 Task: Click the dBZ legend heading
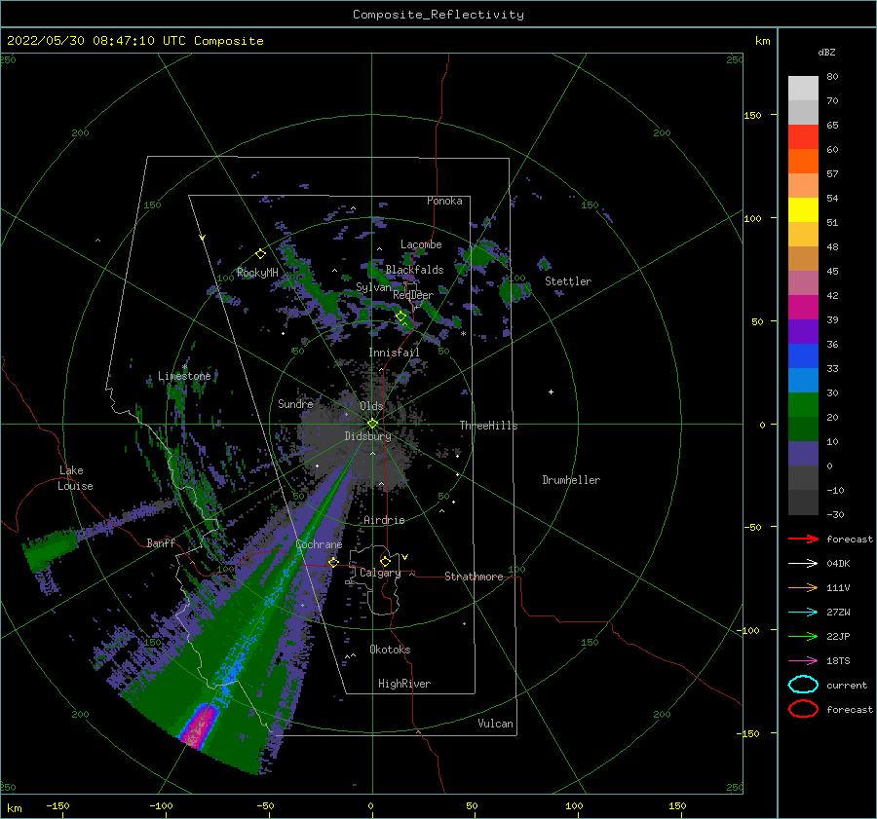tap(826, 53)
